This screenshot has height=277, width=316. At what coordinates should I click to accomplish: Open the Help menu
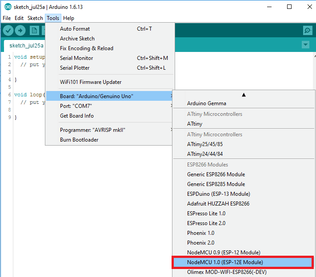point(68,18)
